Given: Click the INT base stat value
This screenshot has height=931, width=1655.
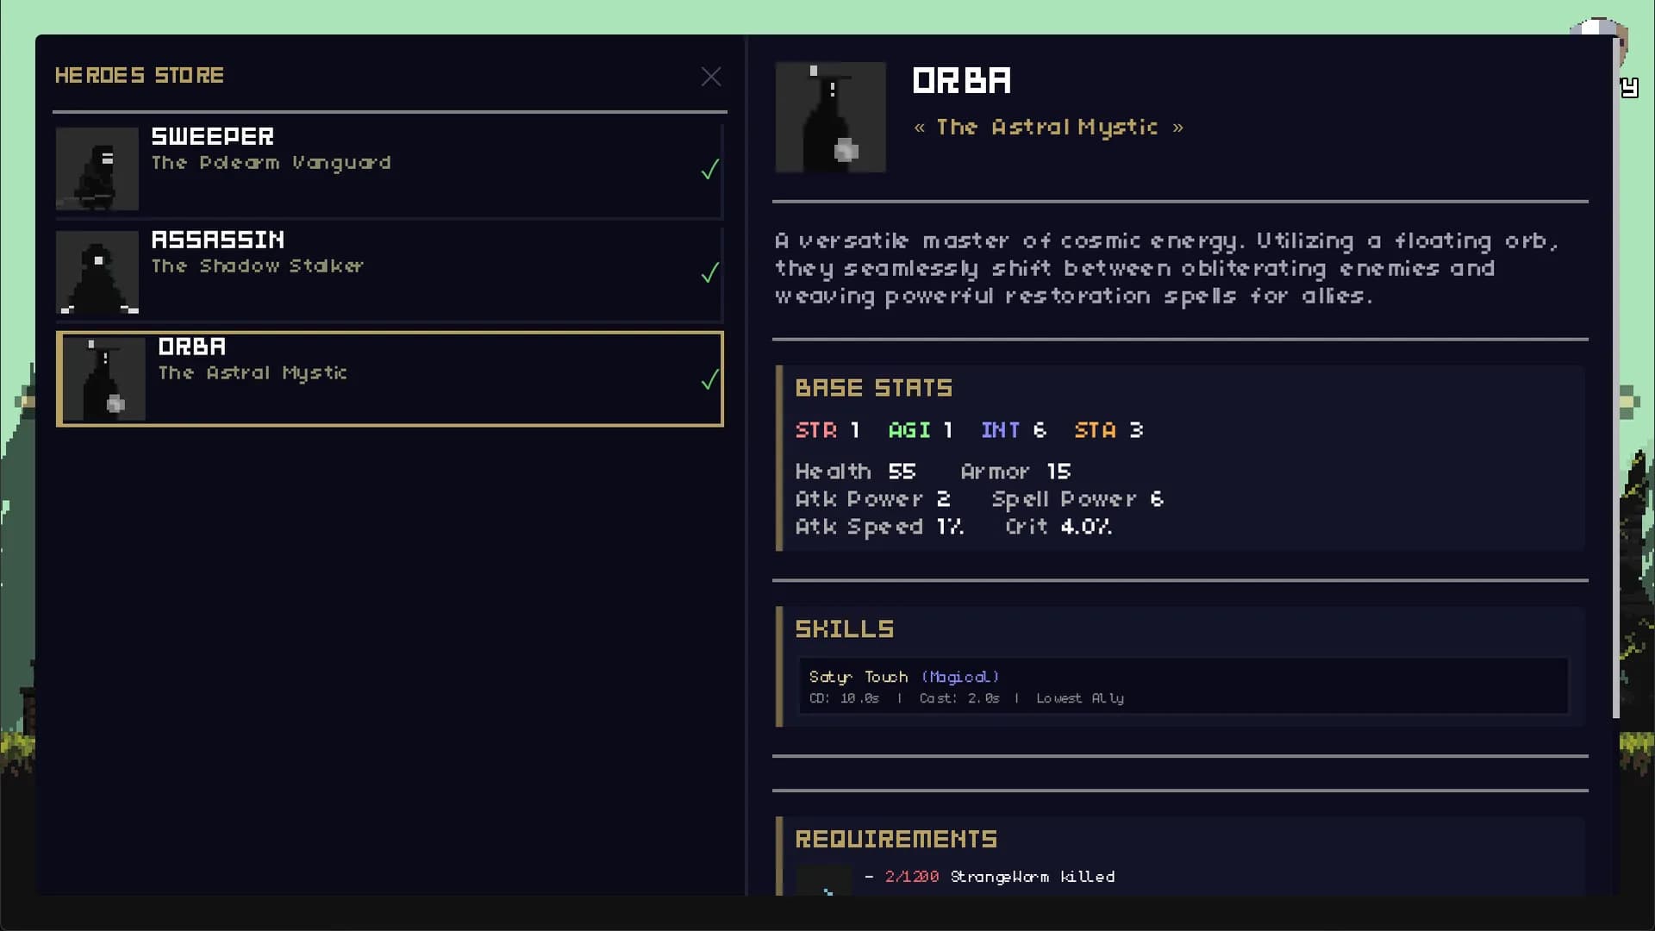Looking at the screenshot, I should pos(1040,430).
